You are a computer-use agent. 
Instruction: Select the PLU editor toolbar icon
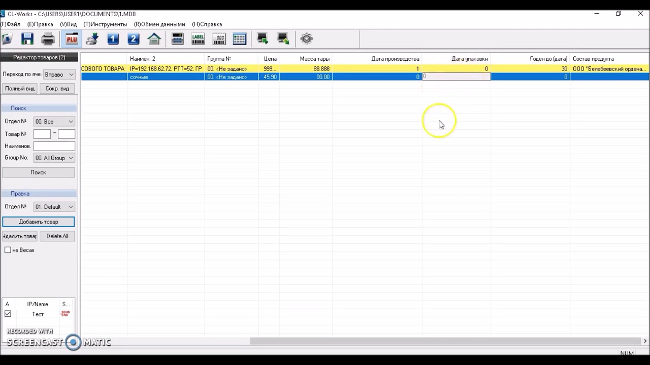click(x=71, y=39)
